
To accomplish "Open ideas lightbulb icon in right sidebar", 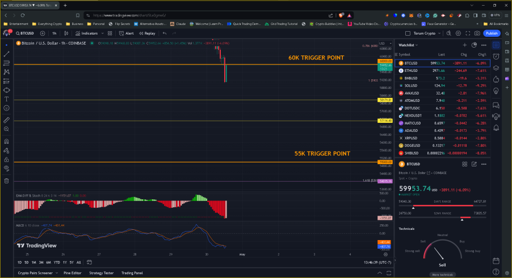I will [496, 91].
